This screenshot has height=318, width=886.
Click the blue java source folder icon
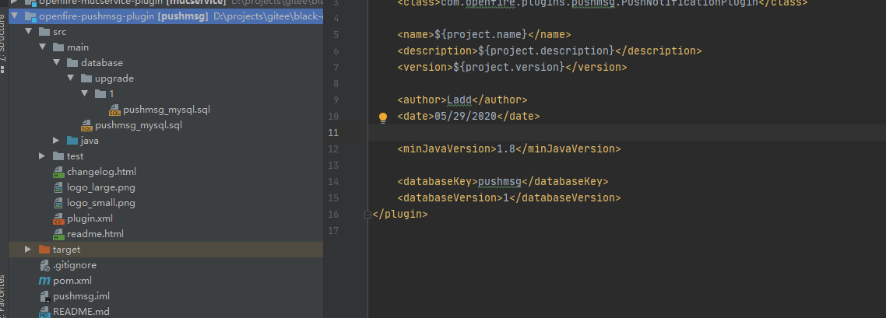72,141
